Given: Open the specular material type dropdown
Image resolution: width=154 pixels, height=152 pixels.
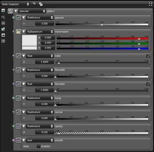Looking at the screenshot, I should (x=32, y=11).
